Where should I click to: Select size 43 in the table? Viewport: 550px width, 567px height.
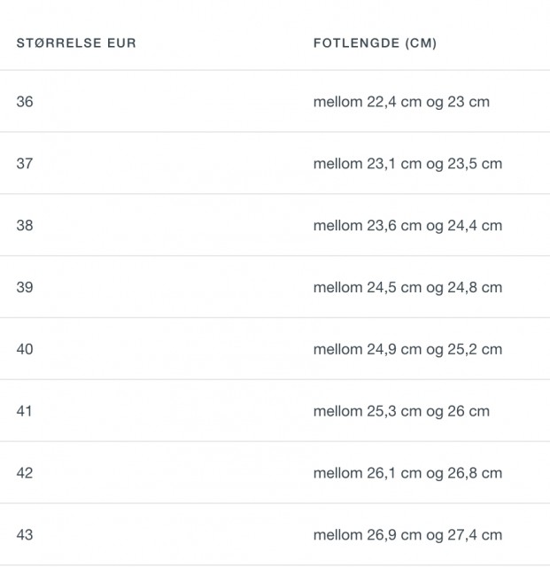[25, 534]
